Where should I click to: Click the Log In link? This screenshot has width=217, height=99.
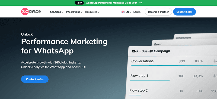(x=137, y=12)
